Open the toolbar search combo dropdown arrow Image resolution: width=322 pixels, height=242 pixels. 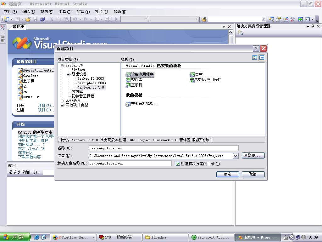click(x=264, y=19)
